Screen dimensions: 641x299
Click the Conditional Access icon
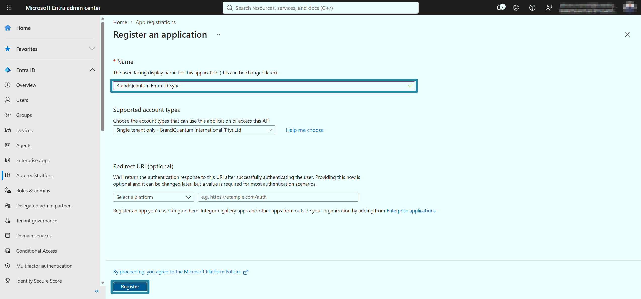point(8,251)
